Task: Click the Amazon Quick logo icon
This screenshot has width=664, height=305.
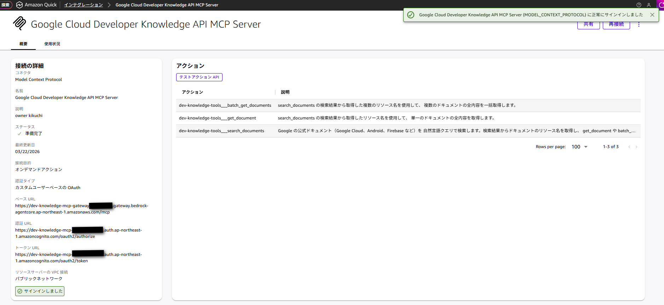Action: [19, 5]
